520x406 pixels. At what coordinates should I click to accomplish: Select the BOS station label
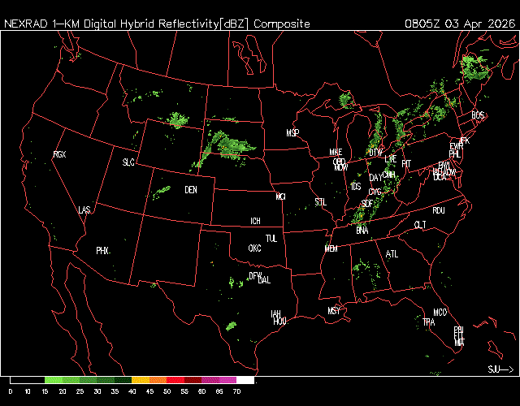[478, 116]
